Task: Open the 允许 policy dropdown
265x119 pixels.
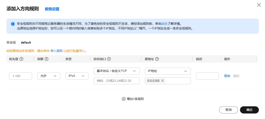Action: [x=49, y=76]
